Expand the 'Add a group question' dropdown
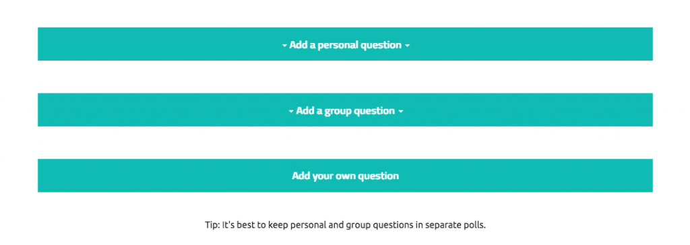The image size is (690, 245). (345, 110)
